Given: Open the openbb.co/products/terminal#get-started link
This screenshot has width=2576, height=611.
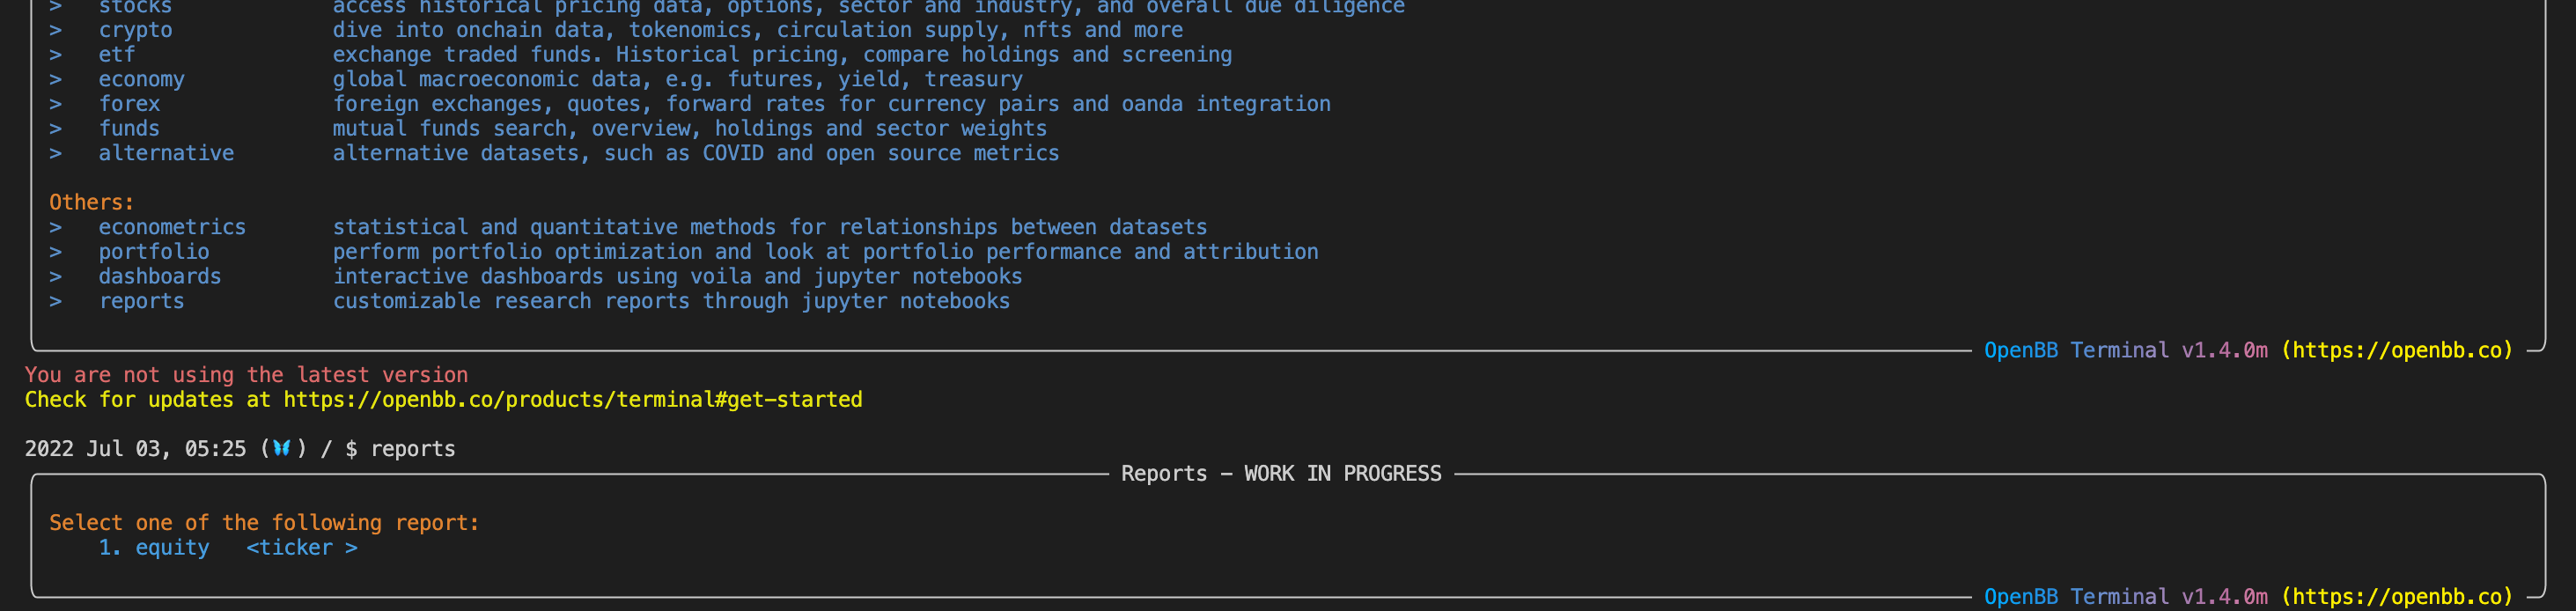Looking at the screenshot, I should click(573, 400).
